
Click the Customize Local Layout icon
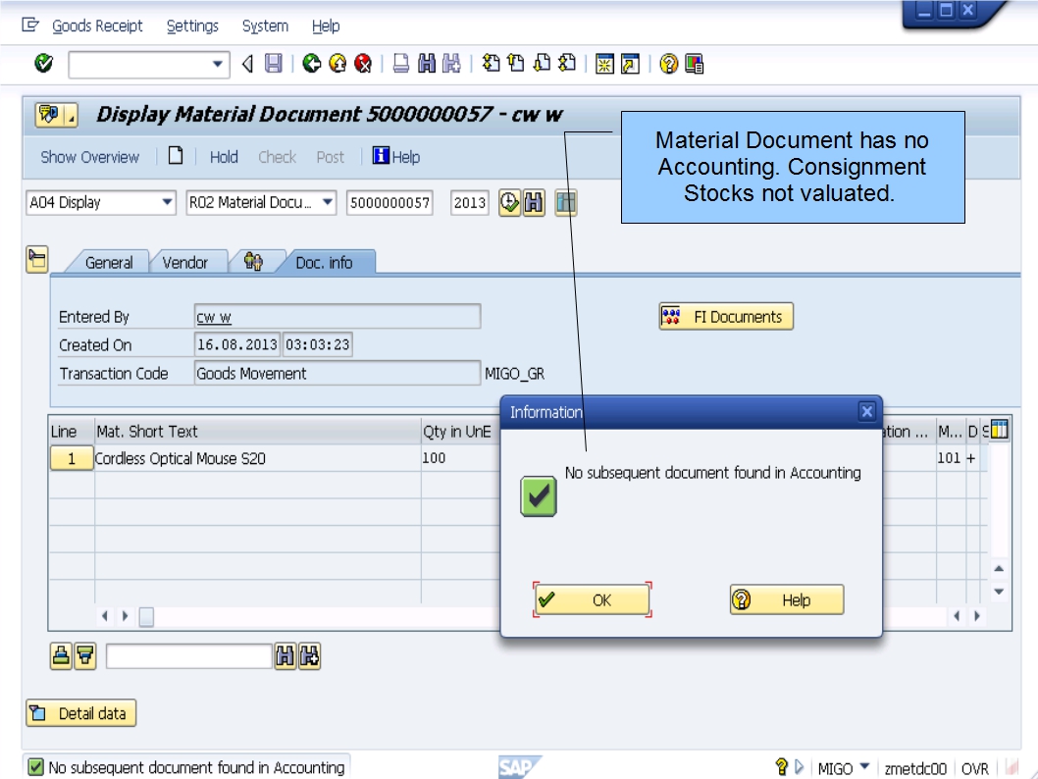tap(694, 64)
